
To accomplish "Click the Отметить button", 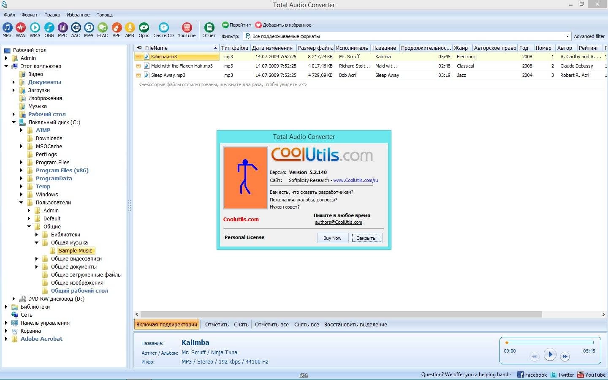I will [217, 324].
